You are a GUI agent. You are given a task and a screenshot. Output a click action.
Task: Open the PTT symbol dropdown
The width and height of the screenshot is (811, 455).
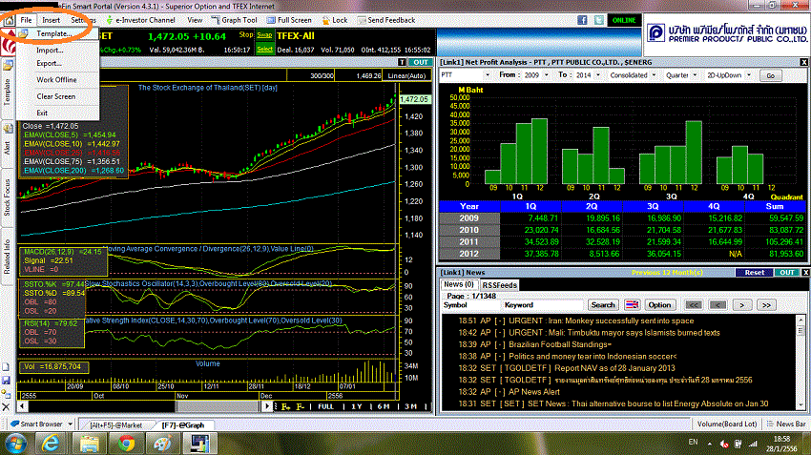tap(487, 75)
